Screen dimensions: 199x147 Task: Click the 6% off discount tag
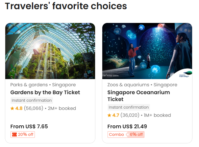pyautogui.click(x=136, y=134)
